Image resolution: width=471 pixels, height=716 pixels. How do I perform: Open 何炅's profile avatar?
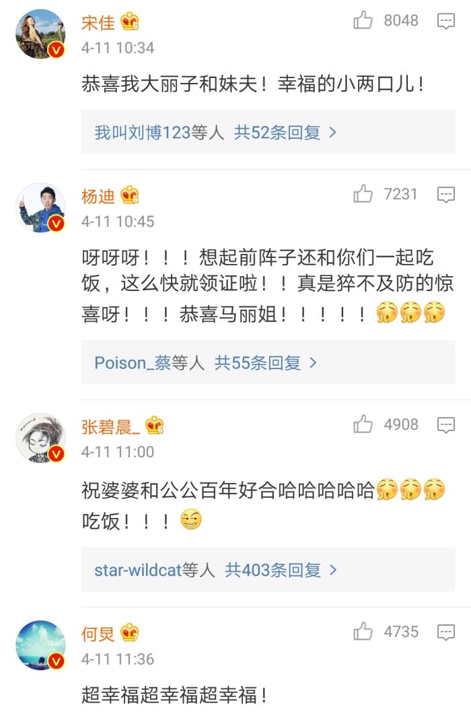point(40,645)
